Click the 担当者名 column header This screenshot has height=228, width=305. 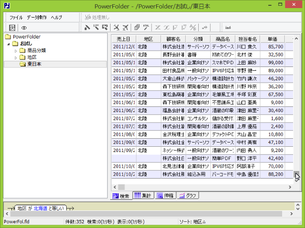(248, 39)
